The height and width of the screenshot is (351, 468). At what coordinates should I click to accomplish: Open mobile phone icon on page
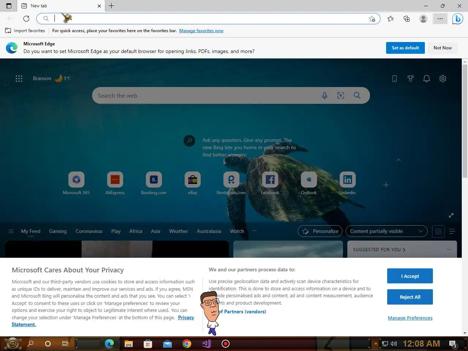[395, 79]
